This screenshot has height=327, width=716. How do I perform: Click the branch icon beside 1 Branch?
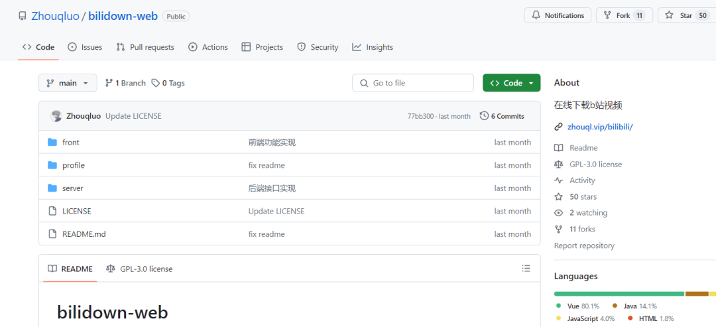109,83
